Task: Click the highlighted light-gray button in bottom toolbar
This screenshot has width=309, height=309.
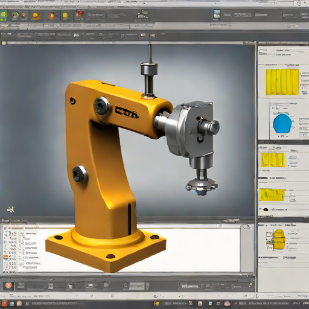Action: point(137,286)
